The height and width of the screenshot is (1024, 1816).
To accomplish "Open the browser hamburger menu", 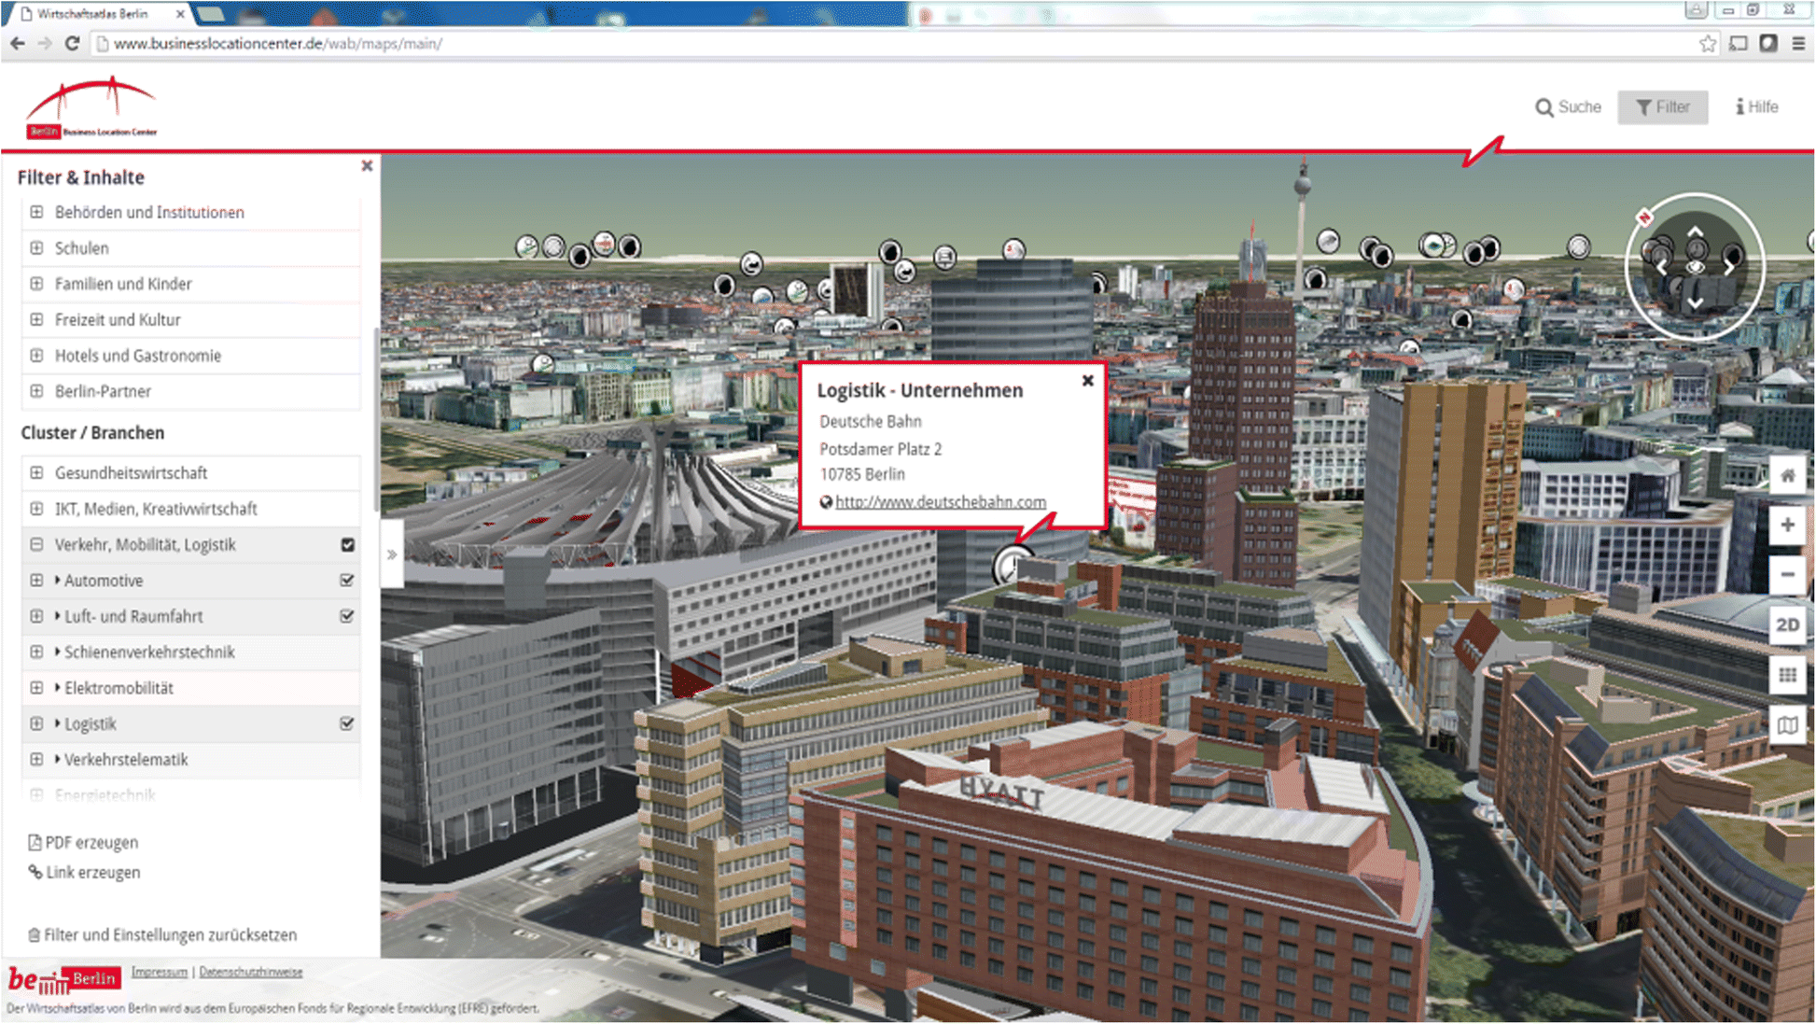I will (x=1798, y=43).
